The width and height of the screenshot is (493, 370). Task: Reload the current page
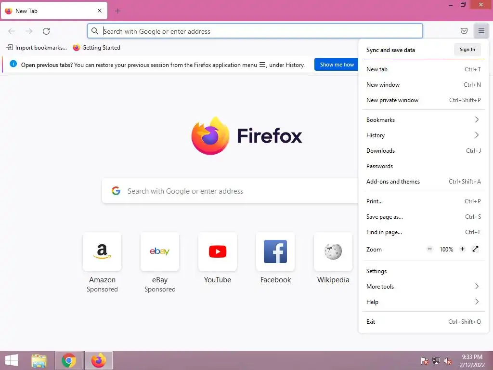[46, 31]
